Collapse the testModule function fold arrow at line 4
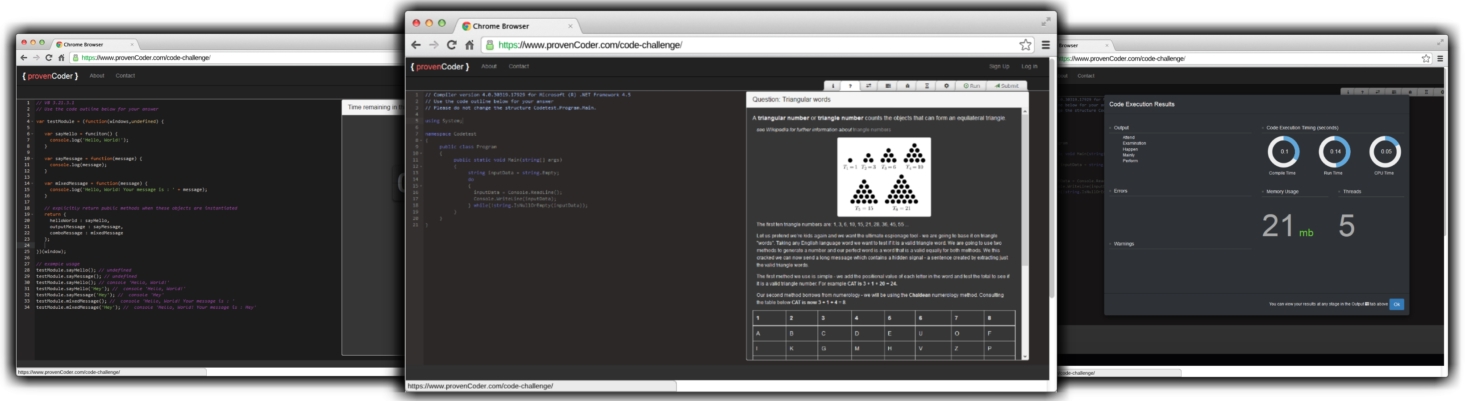This screenshot has height=401, width=1465. point(33,122)
